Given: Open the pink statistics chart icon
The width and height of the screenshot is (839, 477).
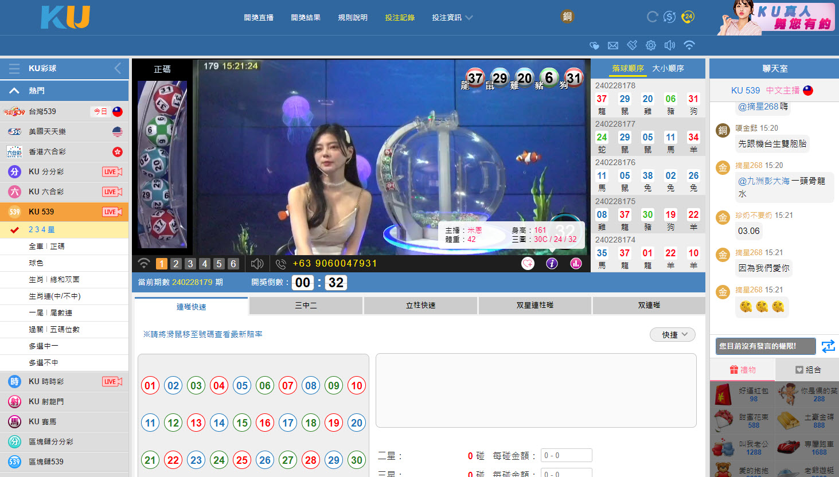Looking at the screenshot, I should click(576, 263).
